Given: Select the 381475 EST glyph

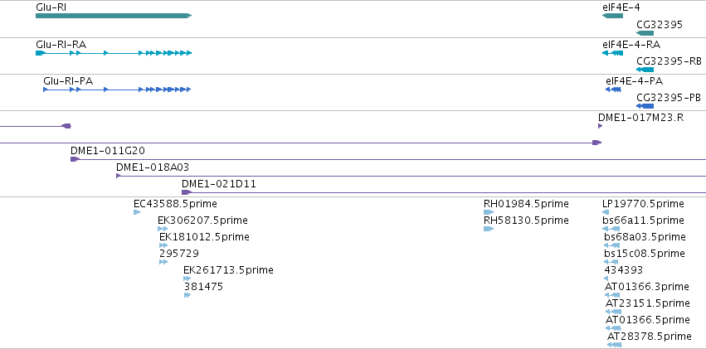Looking at the screenshot, I should [187, 295].
